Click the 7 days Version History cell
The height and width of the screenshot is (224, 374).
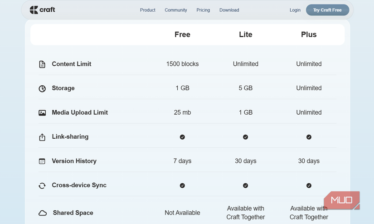pos(183,161)
